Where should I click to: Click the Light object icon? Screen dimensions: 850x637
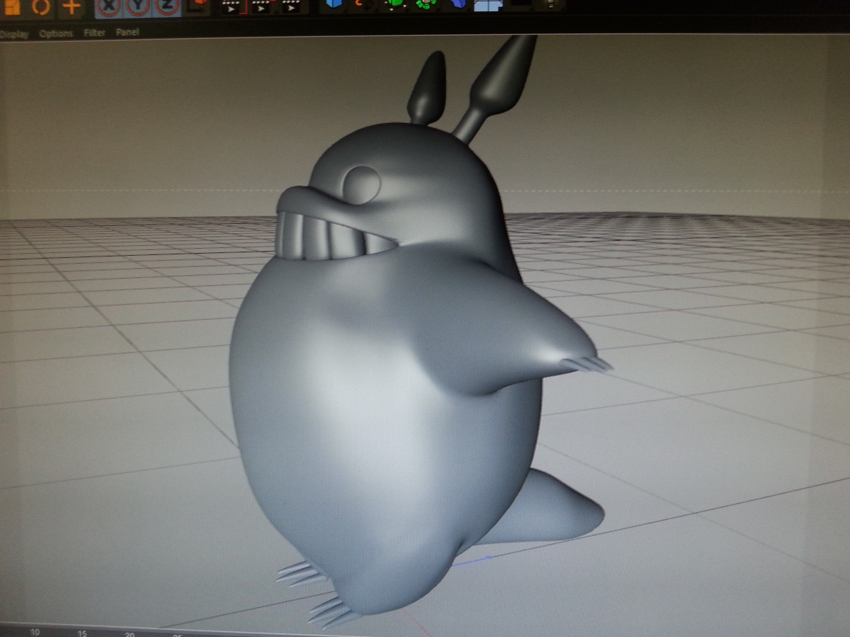(551, 5)
